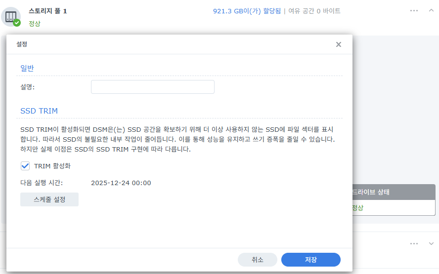Click the 스토리지 풀 1 title
Image resolution: width=439 pixels, height=274 pixels.
pyautogui.click(x=47, y=11)
